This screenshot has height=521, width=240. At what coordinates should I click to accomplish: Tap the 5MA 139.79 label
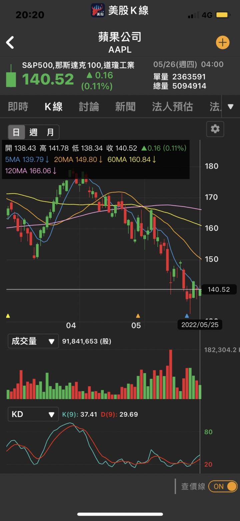point(27,160)
